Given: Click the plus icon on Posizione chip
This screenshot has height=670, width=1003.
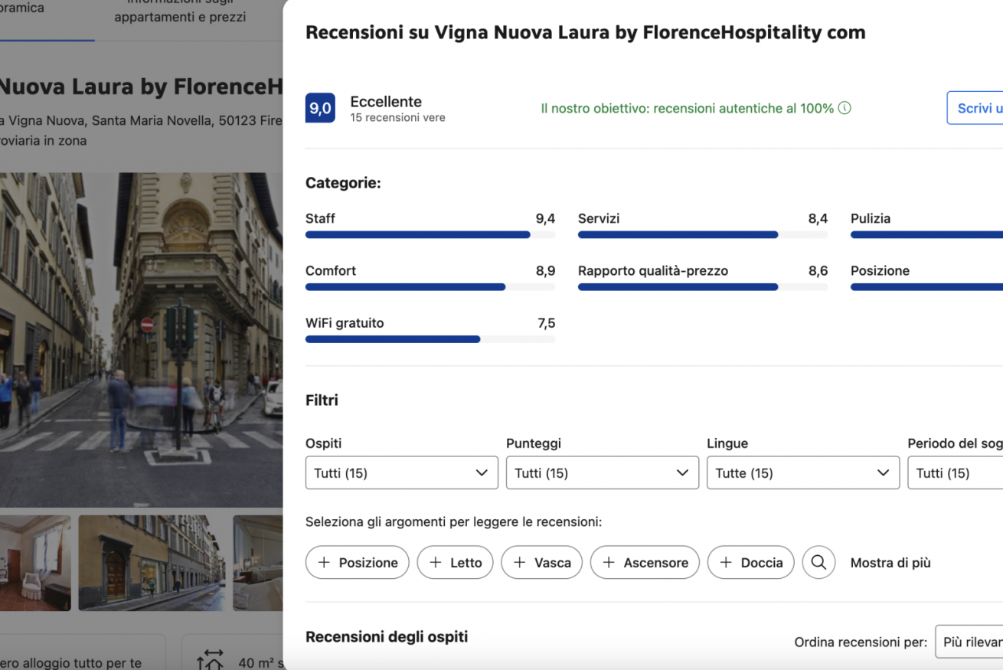Looking at the screenshot, I should click(x=324, y=563).
